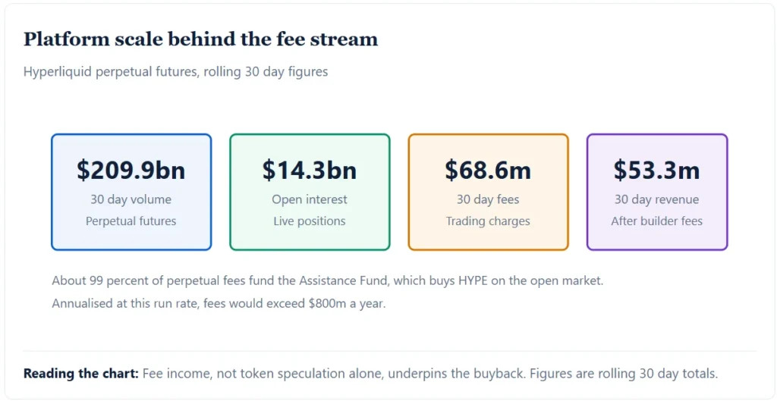
Task: Click the bold 'Reading the chart:' text
Action: click(81, 374)
